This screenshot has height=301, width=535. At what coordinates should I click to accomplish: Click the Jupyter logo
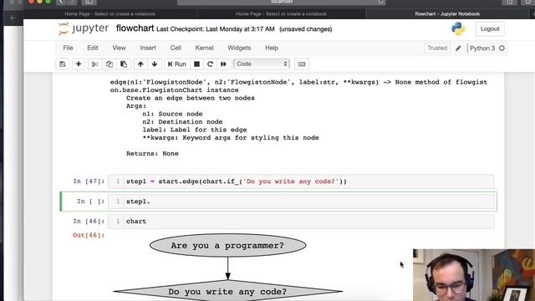click(84, 28)
